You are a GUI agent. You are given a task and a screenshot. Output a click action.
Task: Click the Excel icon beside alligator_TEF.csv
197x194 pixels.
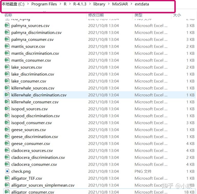[7, 178]
